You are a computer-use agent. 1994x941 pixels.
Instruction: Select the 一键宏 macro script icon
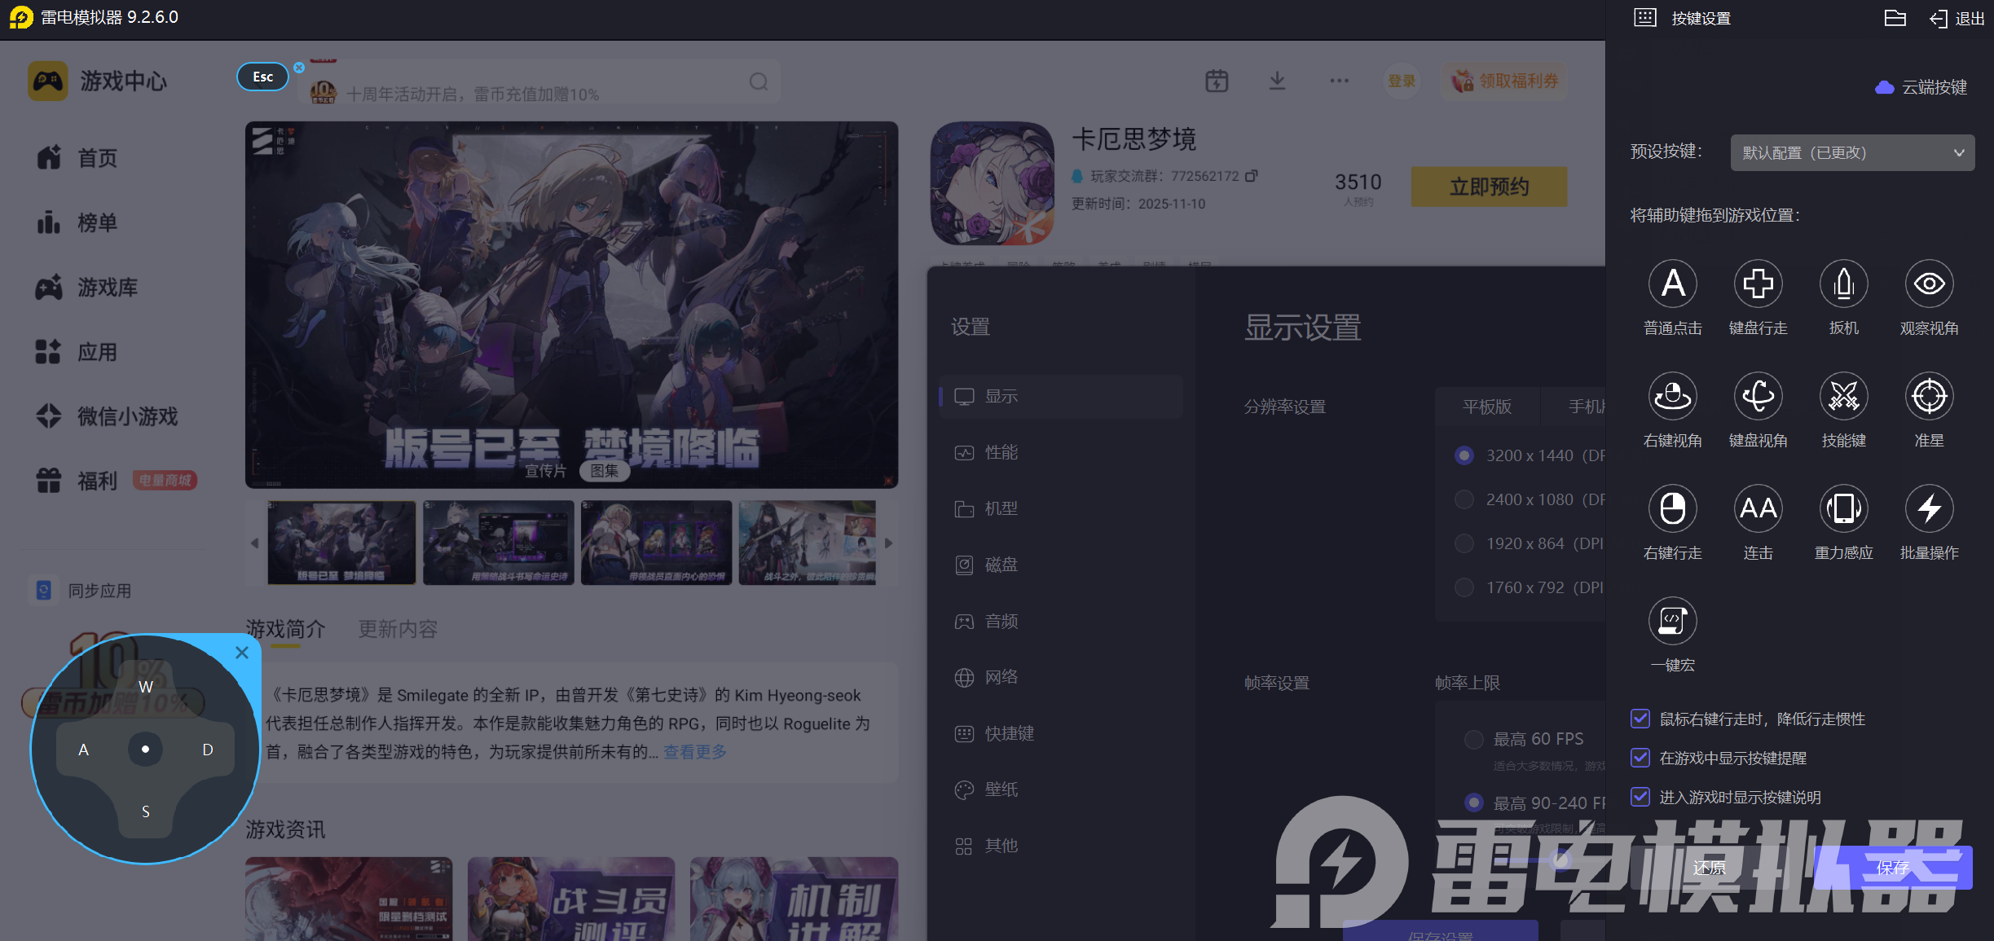(1672, 621)
